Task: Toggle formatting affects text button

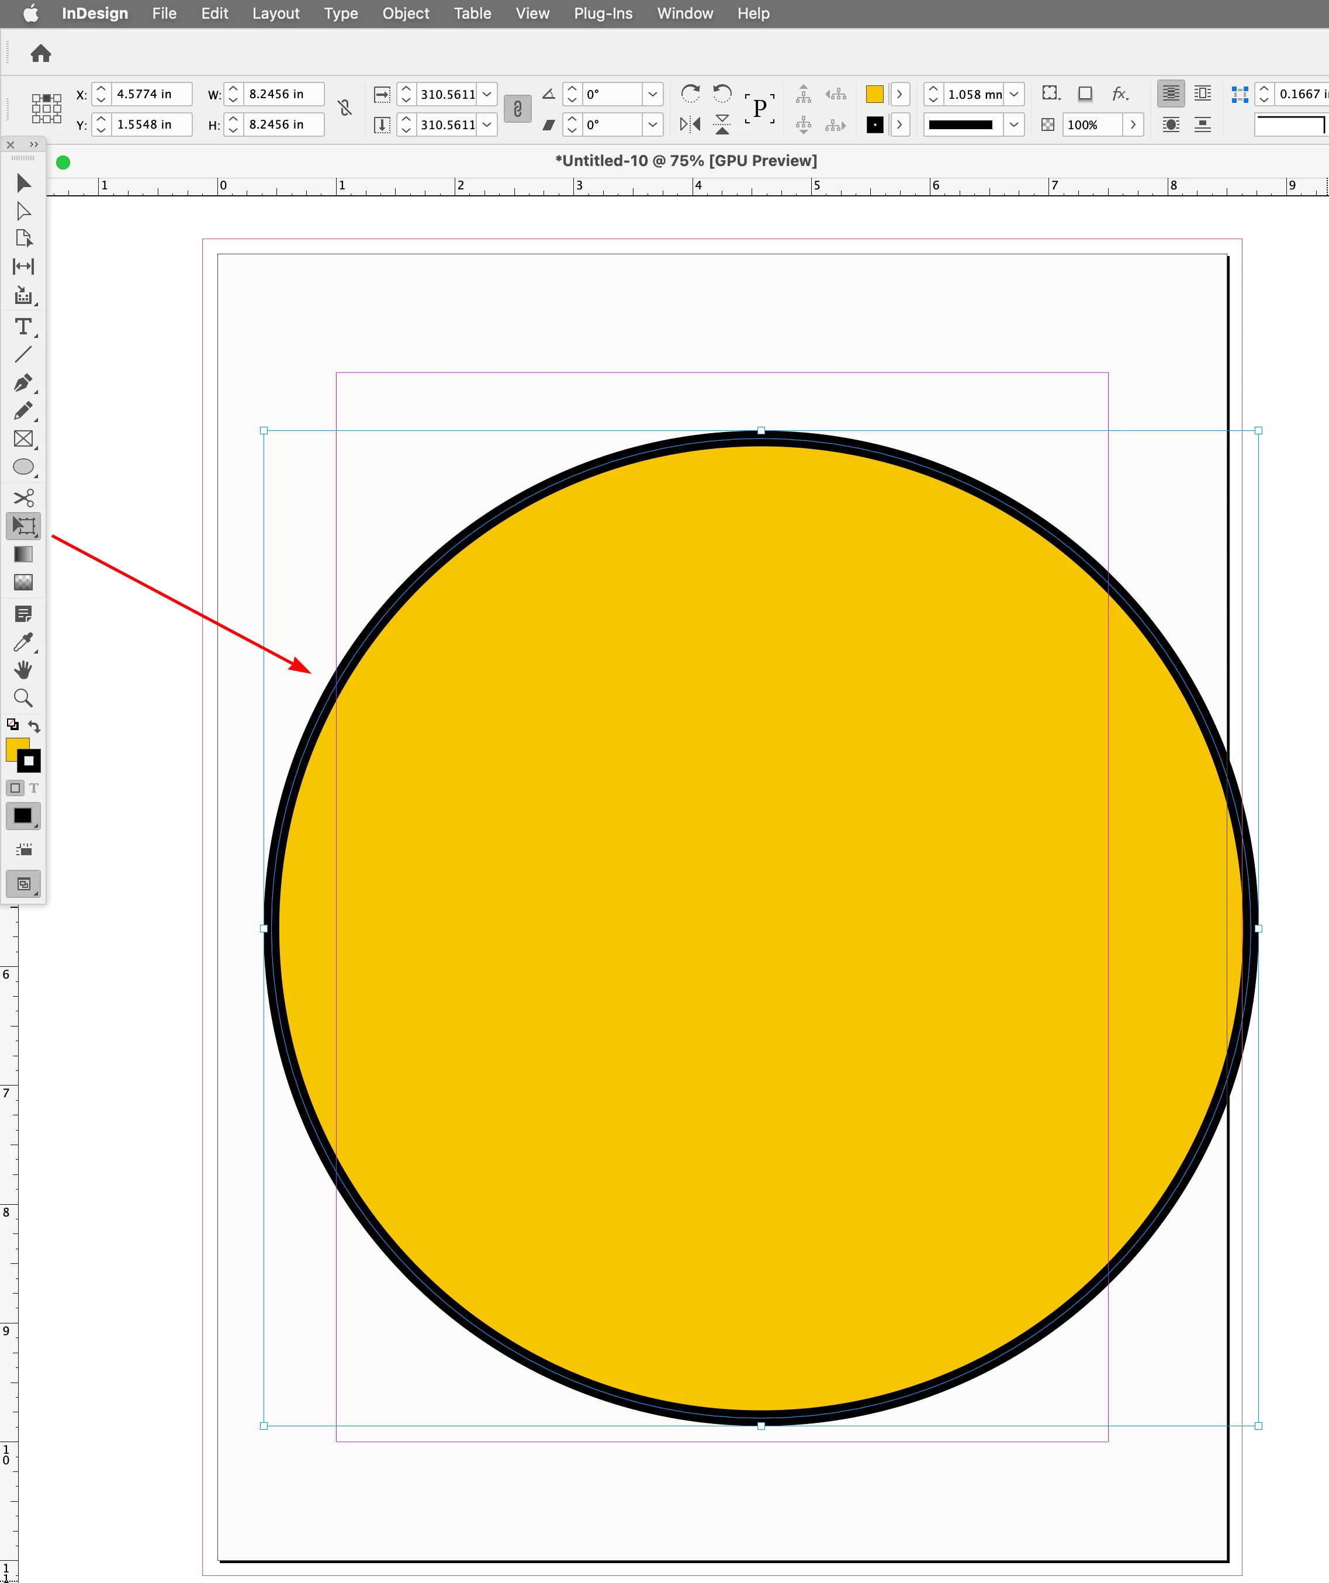Action: [x=34, y=788]
